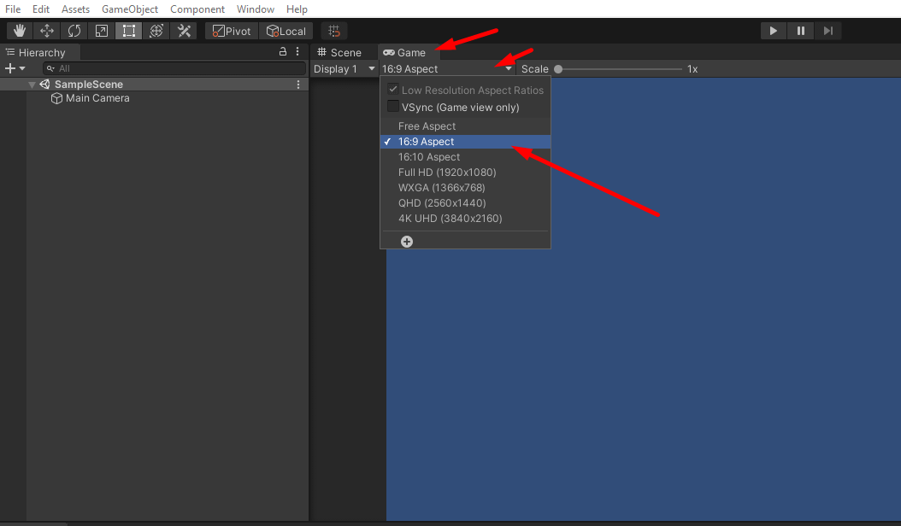The image size is (901, 526).
Task: Enable VSync (Game view only) checkbox
Action: tap(393, 107)
